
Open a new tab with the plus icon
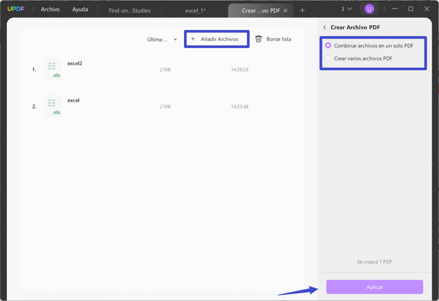click(303, 10)
